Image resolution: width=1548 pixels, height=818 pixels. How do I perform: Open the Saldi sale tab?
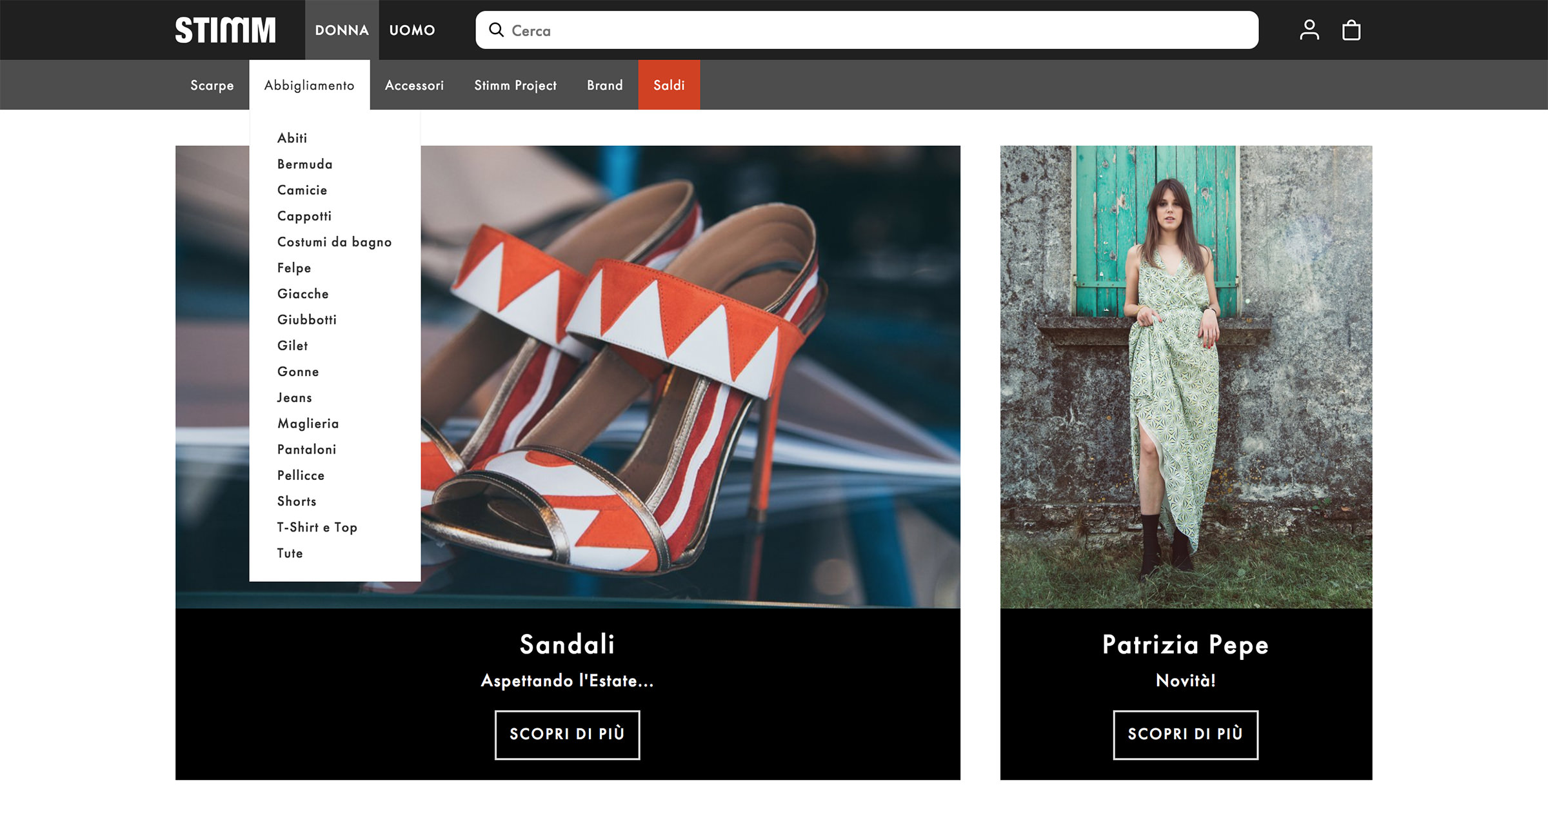tap(669, 85)
